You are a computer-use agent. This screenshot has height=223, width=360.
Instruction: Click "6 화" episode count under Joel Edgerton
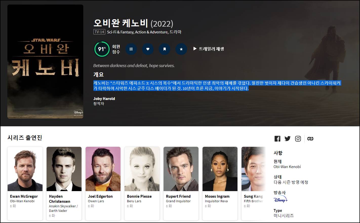(x=91, y=206)
